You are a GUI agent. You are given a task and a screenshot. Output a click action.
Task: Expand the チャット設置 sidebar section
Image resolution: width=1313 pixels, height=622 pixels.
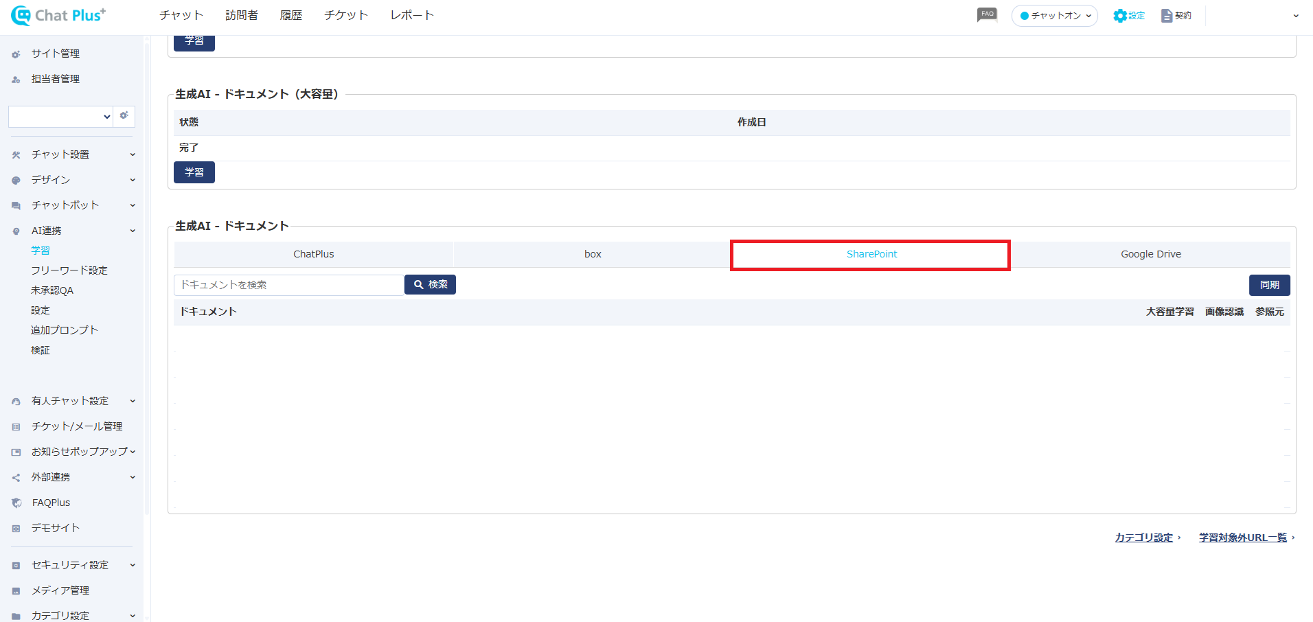pos(133,154)
